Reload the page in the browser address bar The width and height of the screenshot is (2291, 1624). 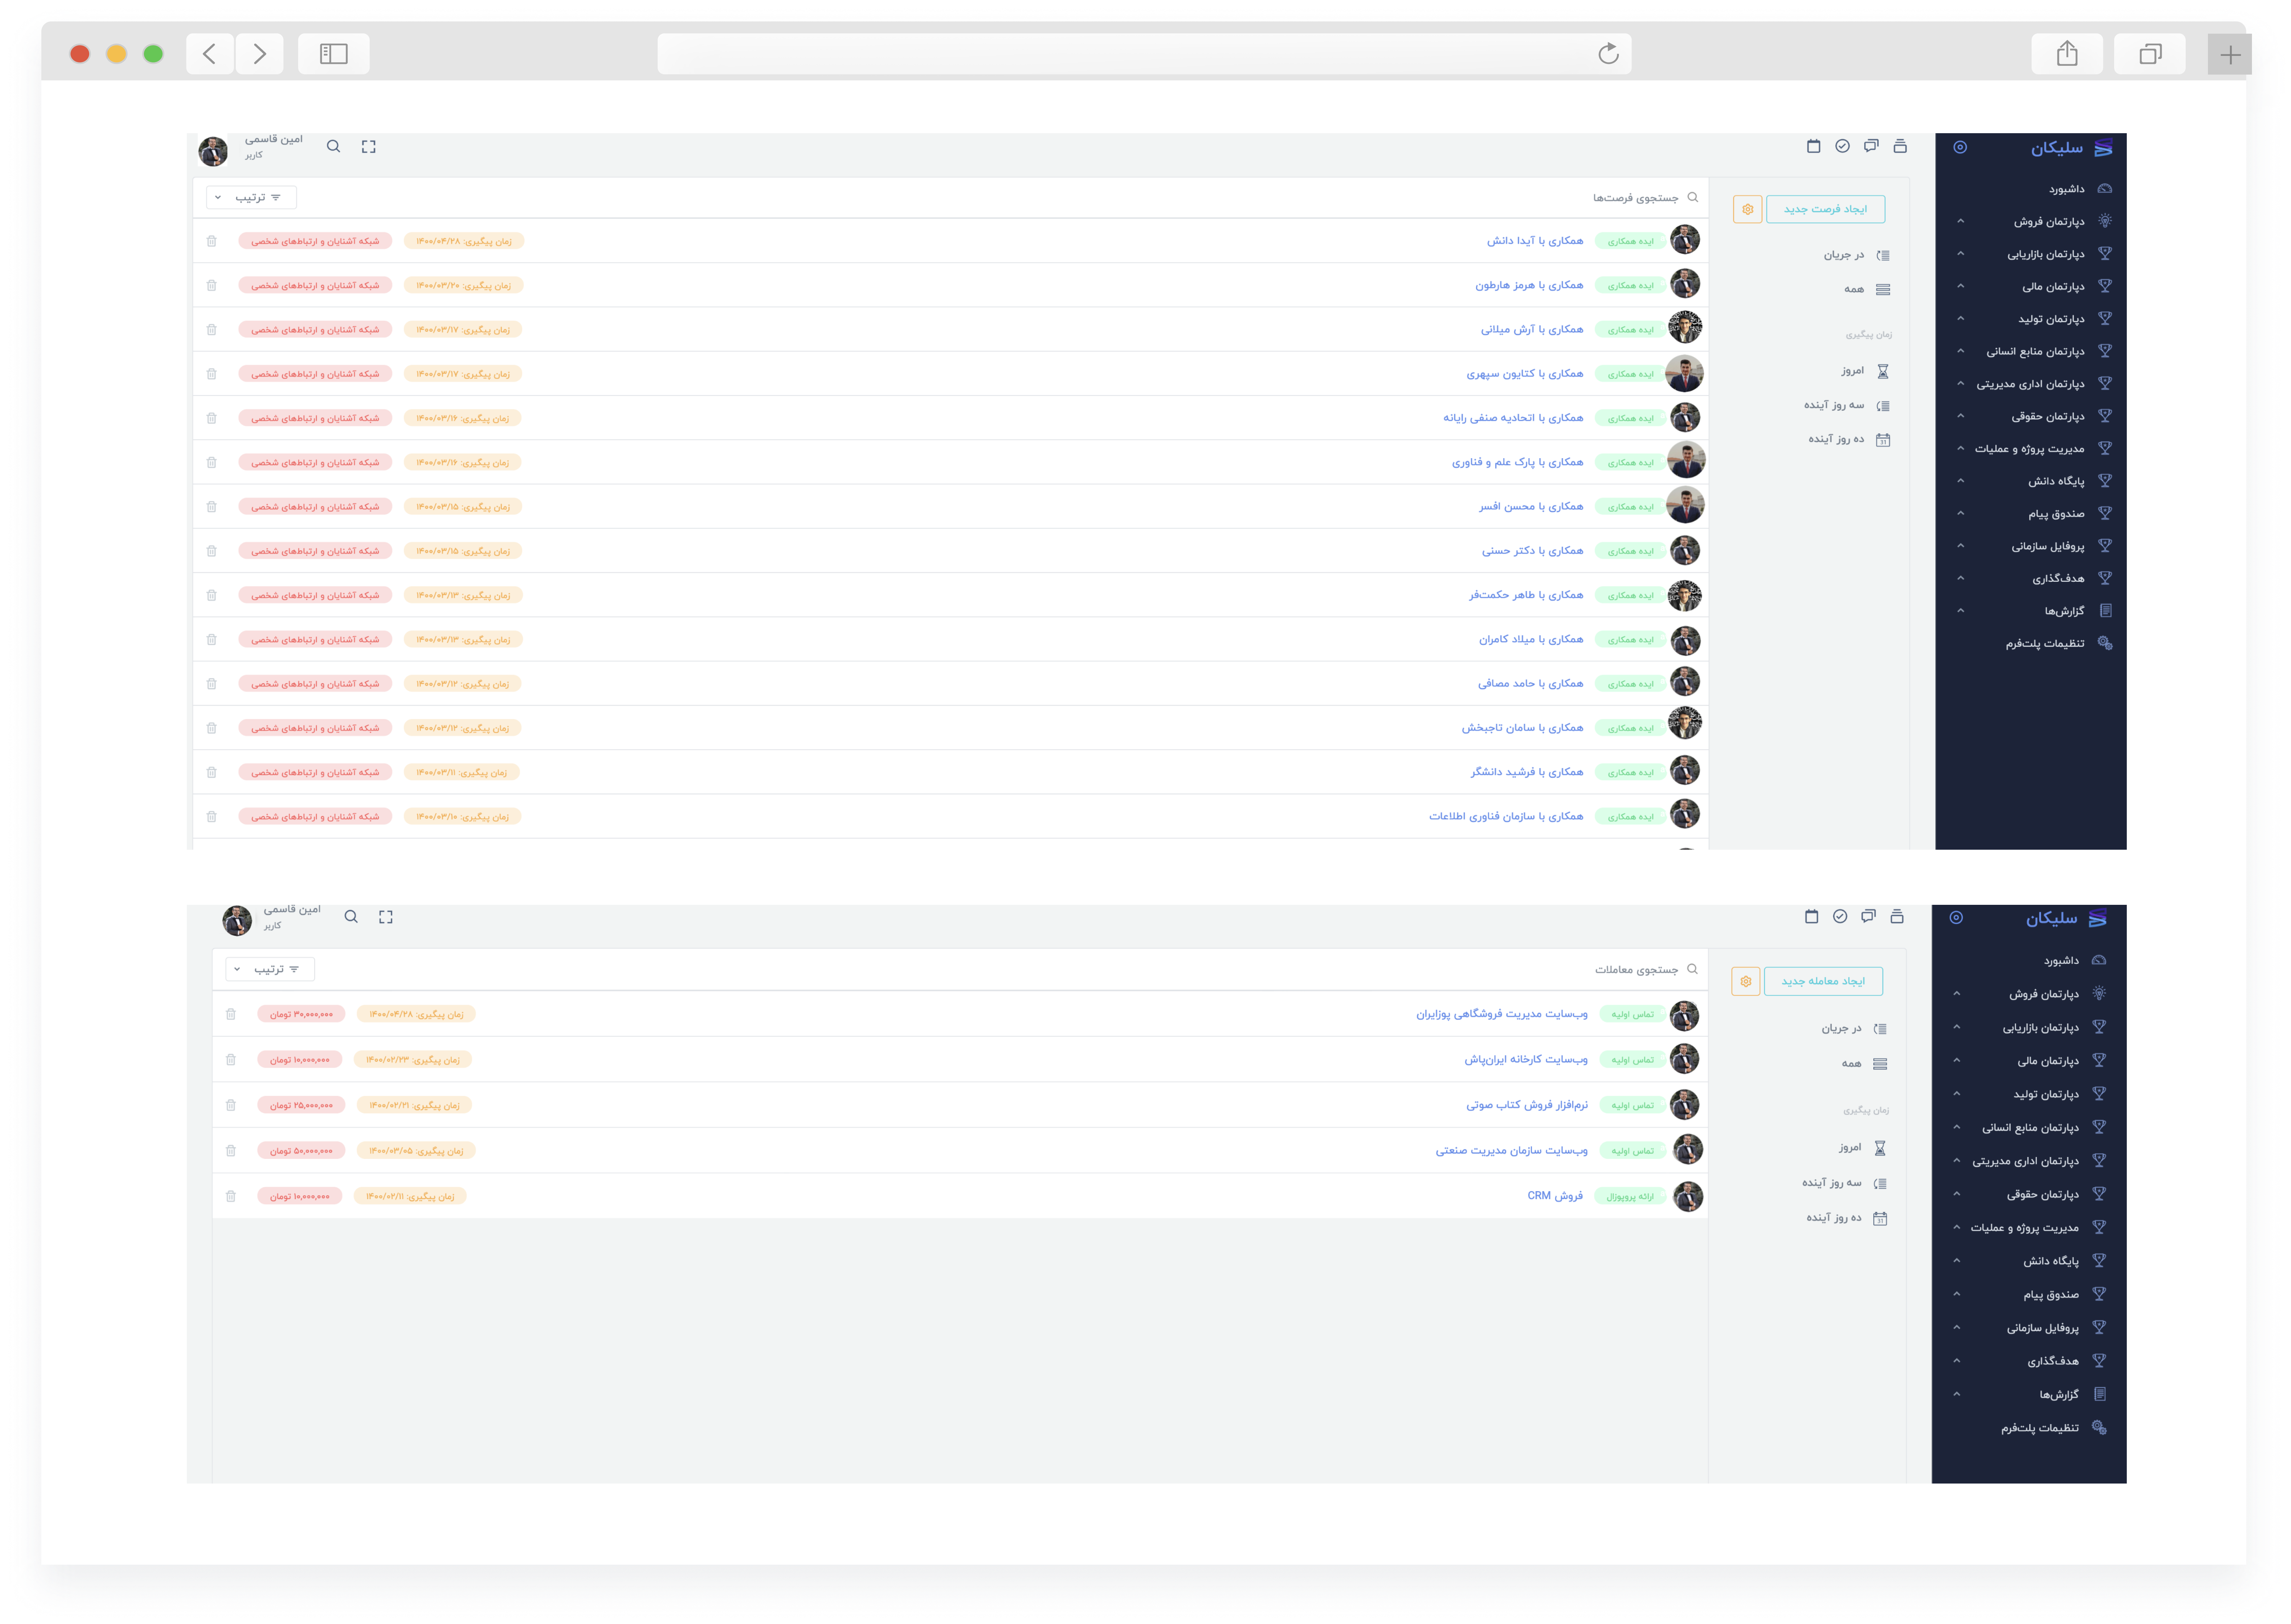(1608, 54)
